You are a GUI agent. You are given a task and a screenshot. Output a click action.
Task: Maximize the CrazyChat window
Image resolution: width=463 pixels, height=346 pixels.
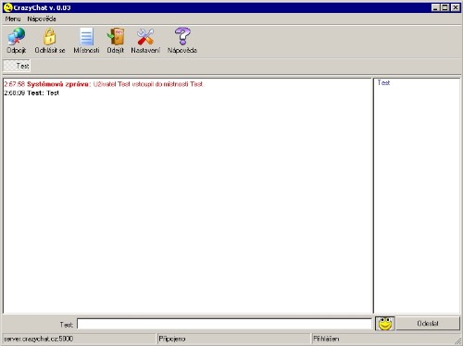[x=445, y=7]
